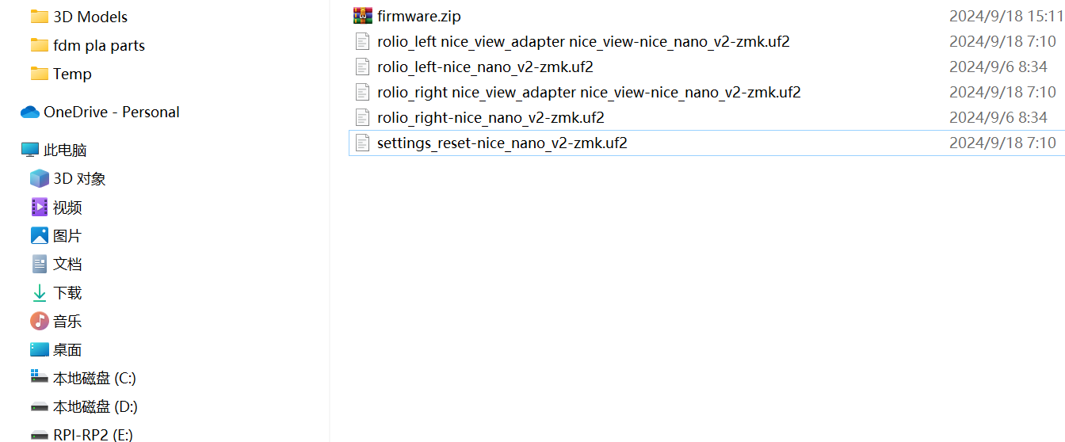1065x442 pixels.
Task: Click the firmware.zip archive icon
Action: point(362,16)
